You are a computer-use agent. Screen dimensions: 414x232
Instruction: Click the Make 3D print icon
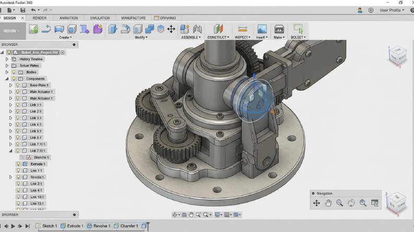[279, 29]
